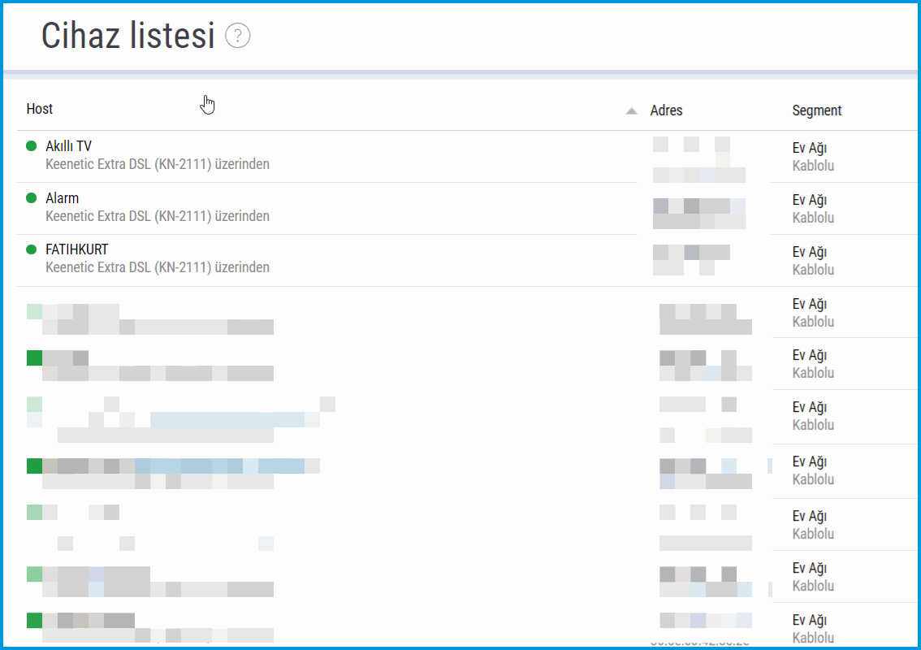Click Kablolu label in the Akıllı TV row
The image size is (921, 650).
[813, 166]
